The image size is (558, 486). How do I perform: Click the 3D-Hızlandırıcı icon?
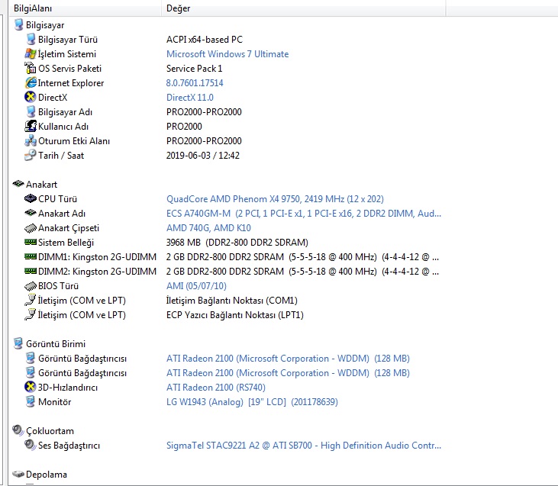click(x=31, y=388)
